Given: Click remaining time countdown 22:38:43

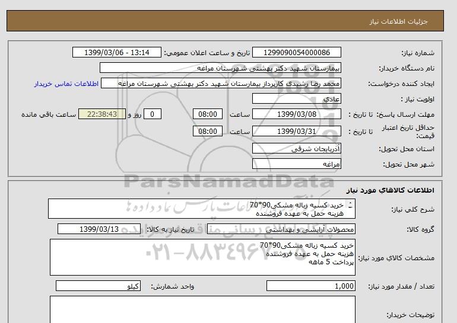Looking at the screenshot, I should [x=102, y=114].
